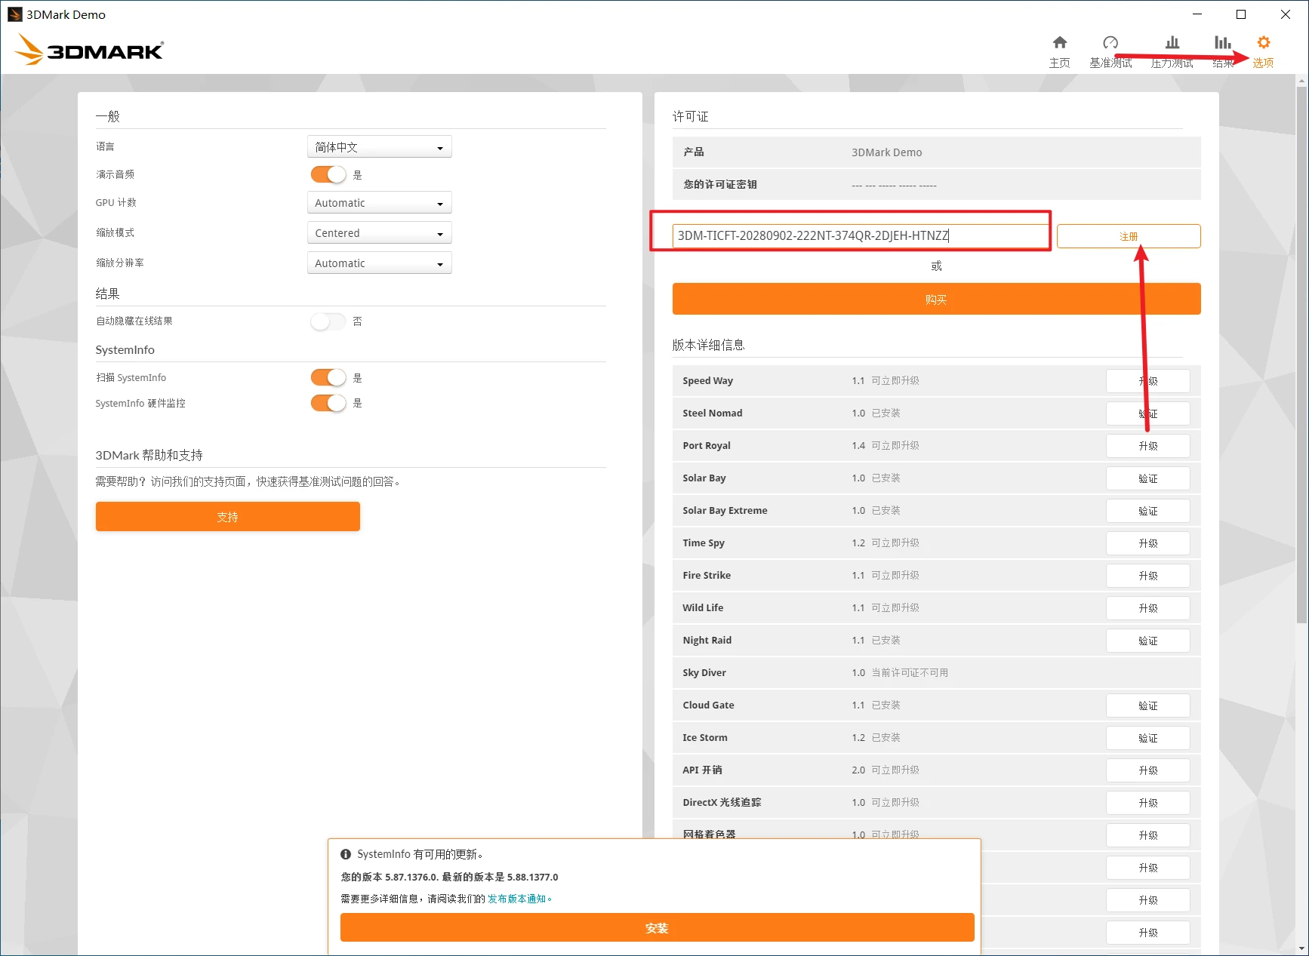Click the scrollbar down arrow
The width and height of the screenshot is (1309, 956).
point(1301,948)
